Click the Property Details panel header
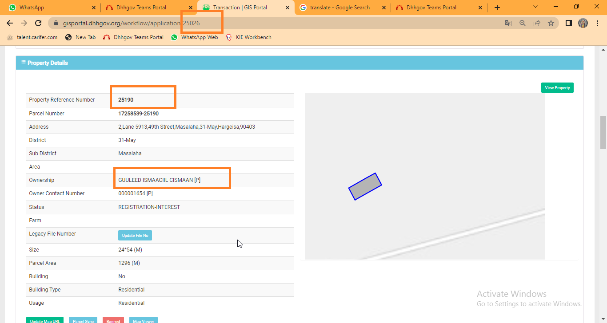The height and width of the screenshot is (323, 607). pyautogui.click(x=300, y=63)
